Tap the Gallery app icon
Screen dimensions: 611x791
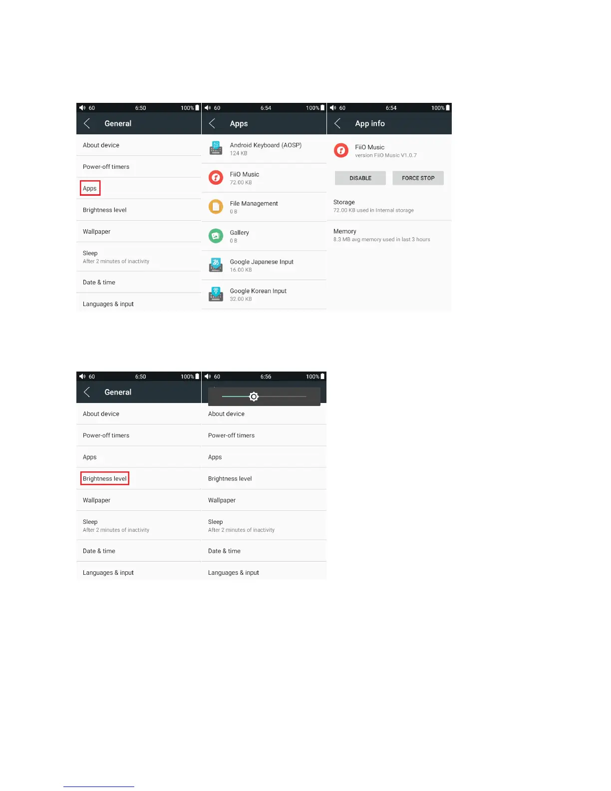pyautogui.click(x=216, y=236)
